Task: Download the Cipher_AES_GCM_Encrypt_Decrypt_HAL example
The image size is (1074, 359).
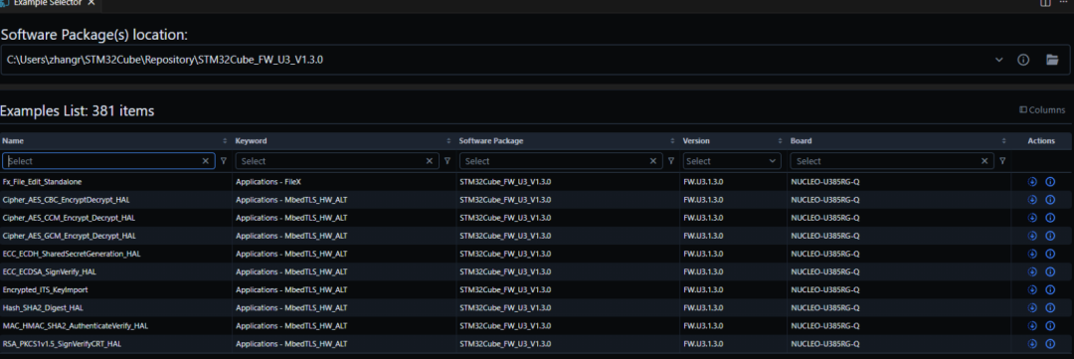Action: pos(1032,236)
